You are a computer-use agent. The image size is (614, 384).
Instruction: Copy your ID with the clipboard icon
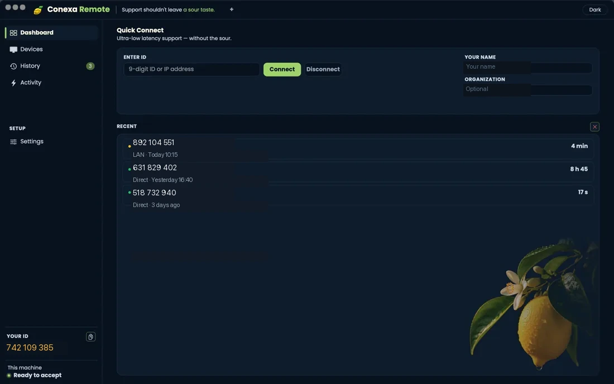point(90,337)
